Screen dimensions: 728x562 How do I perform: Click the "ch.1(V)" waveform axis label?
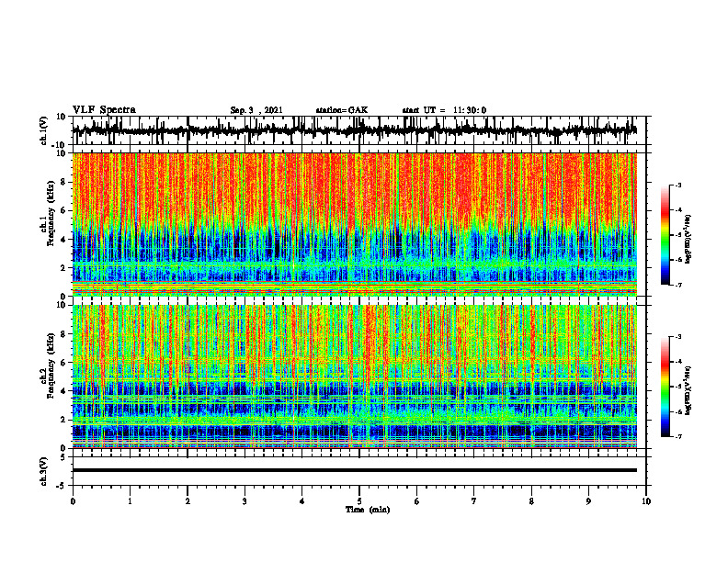[43, 130]
